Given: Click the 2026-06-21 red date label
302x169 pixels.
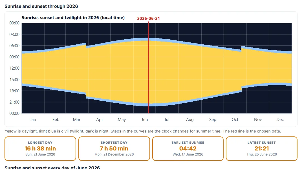Looking at the screenshot, I should 149,19.
